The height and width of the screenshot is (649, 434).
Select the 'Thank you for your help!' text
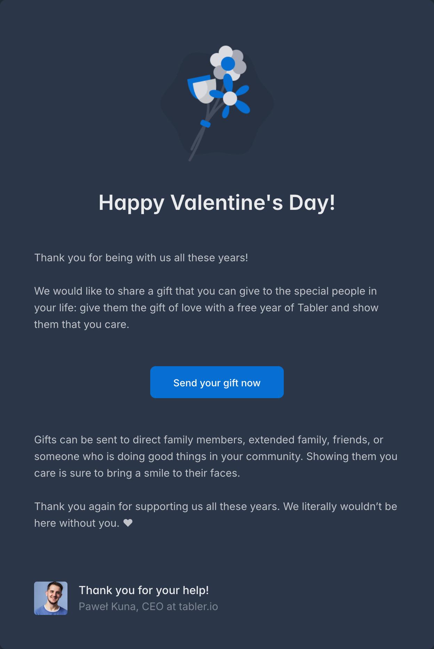click(144, 590)
